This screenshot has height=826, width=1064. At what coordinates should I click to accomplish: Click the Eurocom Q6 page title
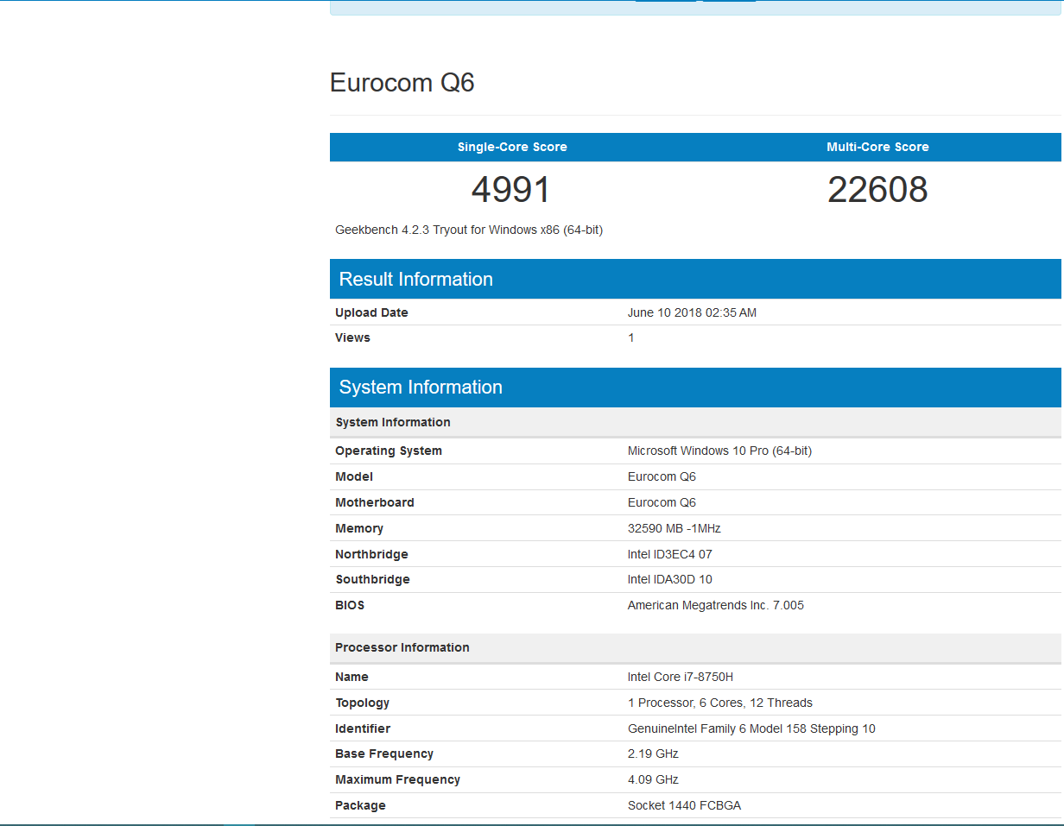click(402, 83)
